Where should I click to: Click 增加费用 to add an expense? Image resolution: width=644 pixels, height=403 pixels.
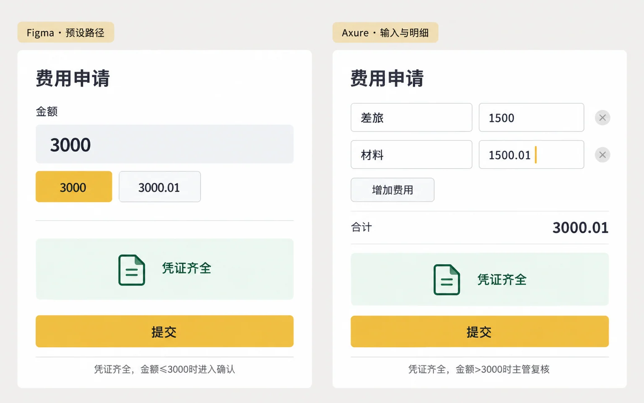[392, 190]
